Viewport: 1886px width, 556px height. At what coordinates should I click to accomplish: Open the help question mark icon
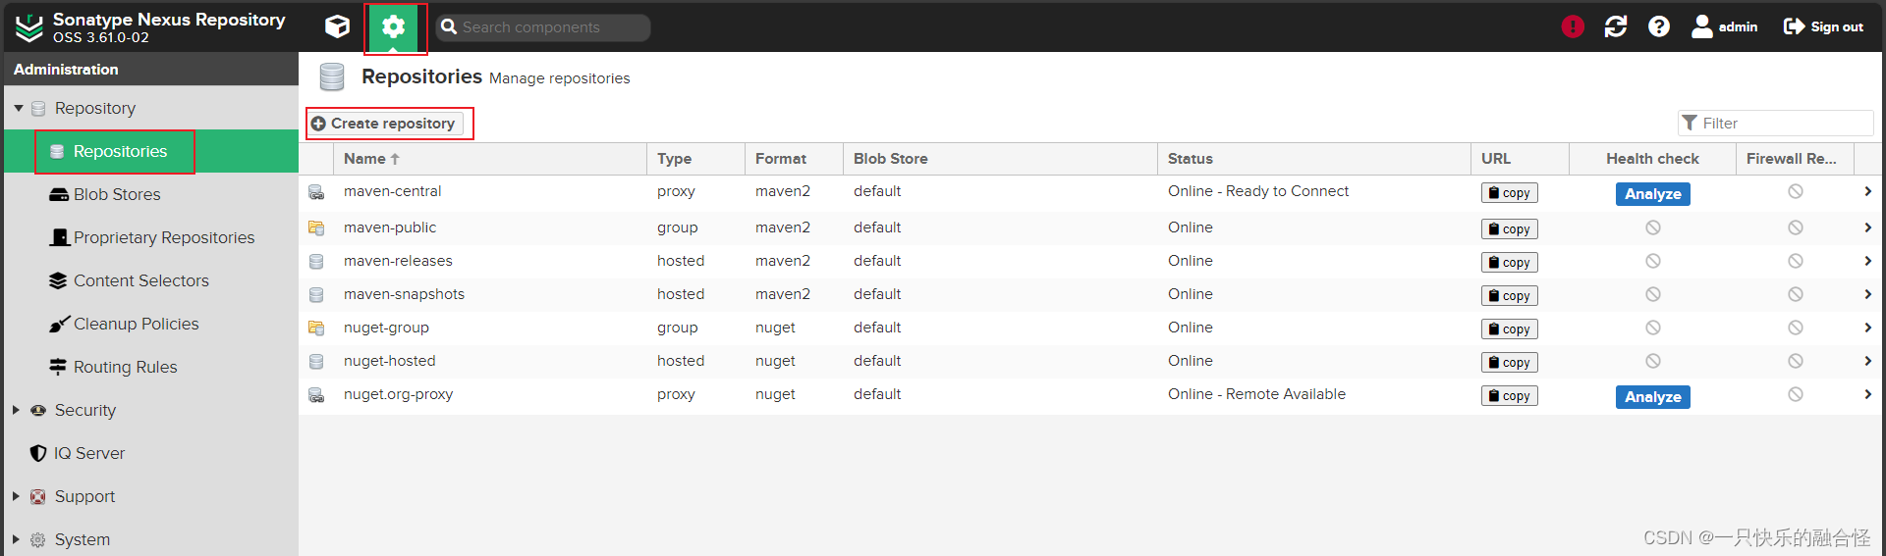pos(1659,26)
